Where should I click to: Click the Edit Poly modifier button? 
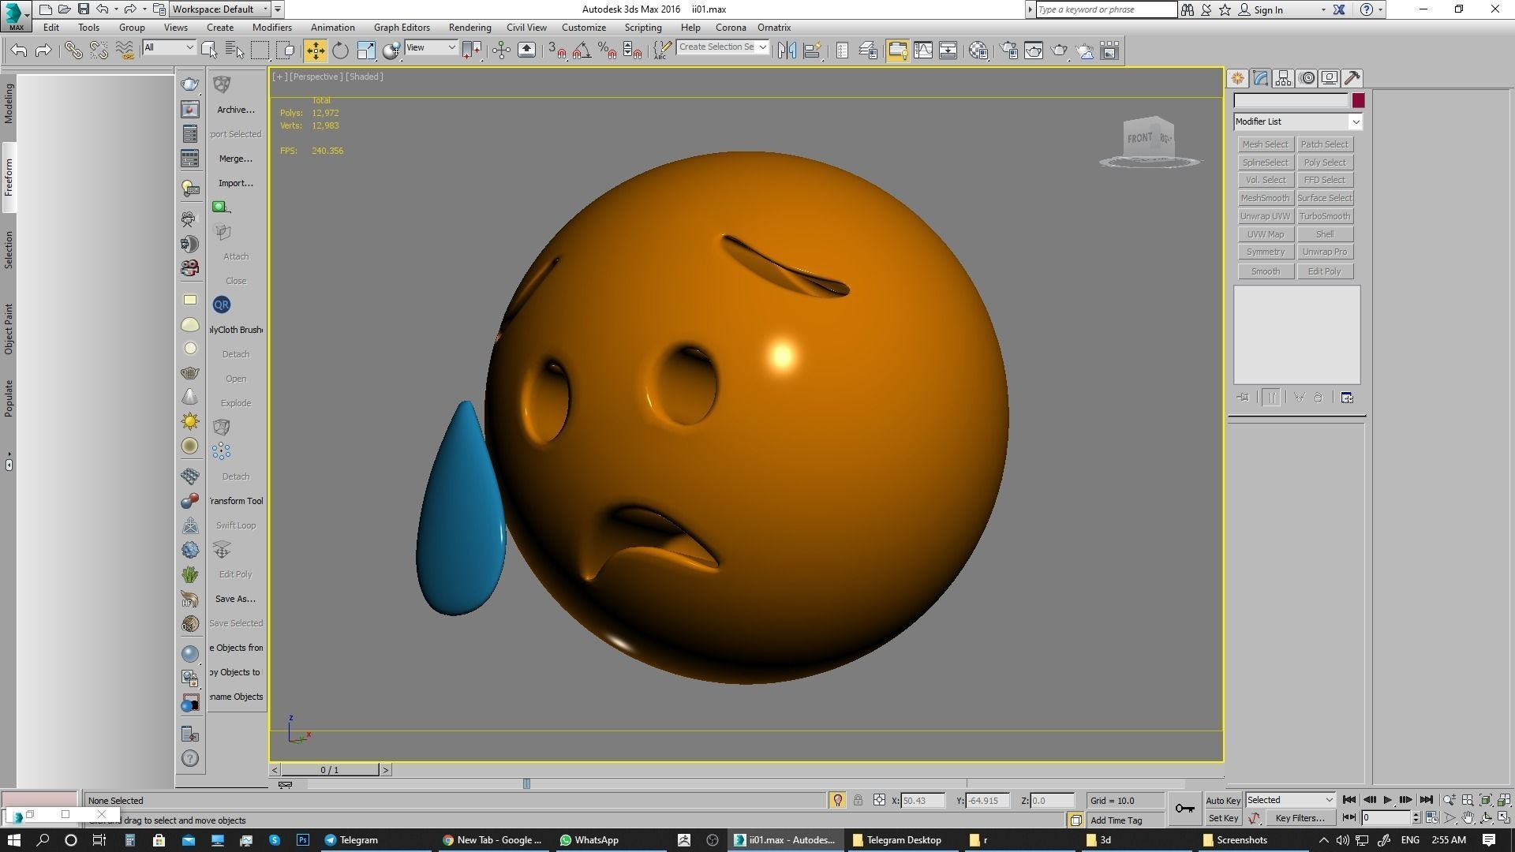pos(1324,271)
